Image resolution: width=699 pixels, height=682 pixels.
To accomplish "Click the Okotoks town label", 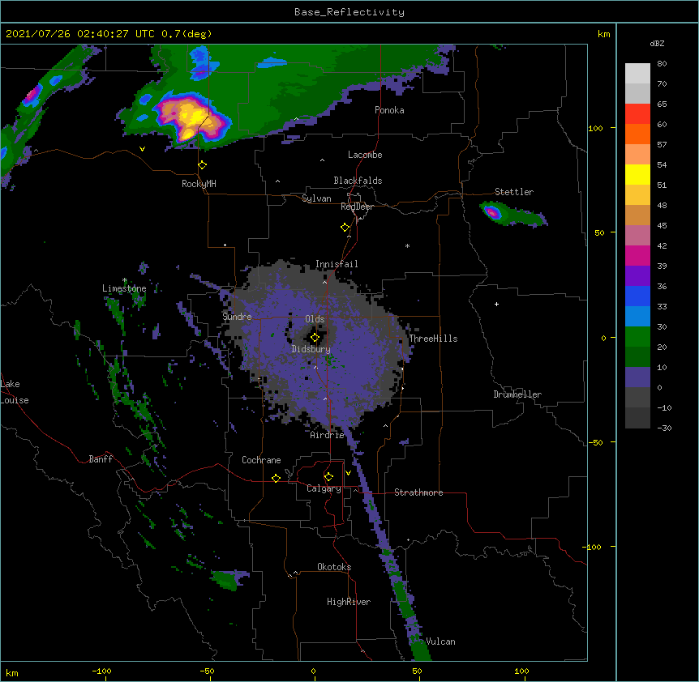I will pyautogui.click(x=334, y=567).
